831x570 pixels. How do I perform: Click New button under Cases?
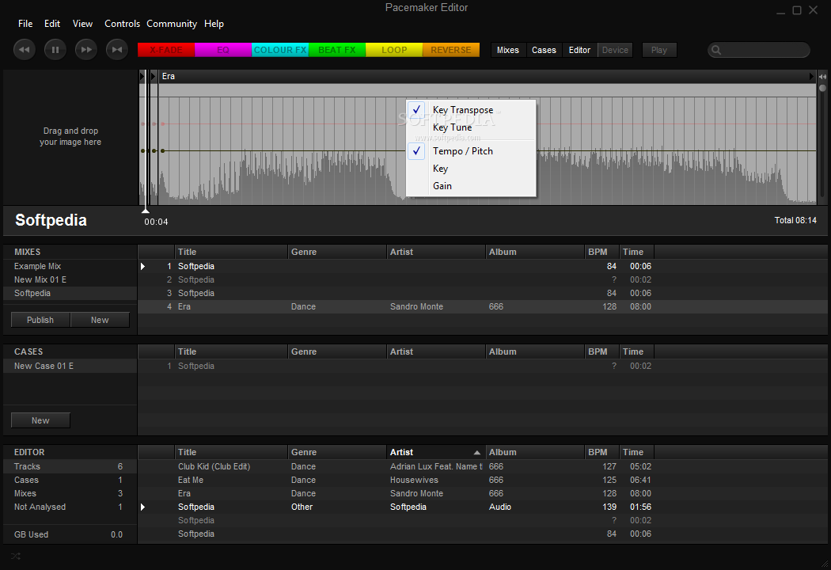(40, 420)
